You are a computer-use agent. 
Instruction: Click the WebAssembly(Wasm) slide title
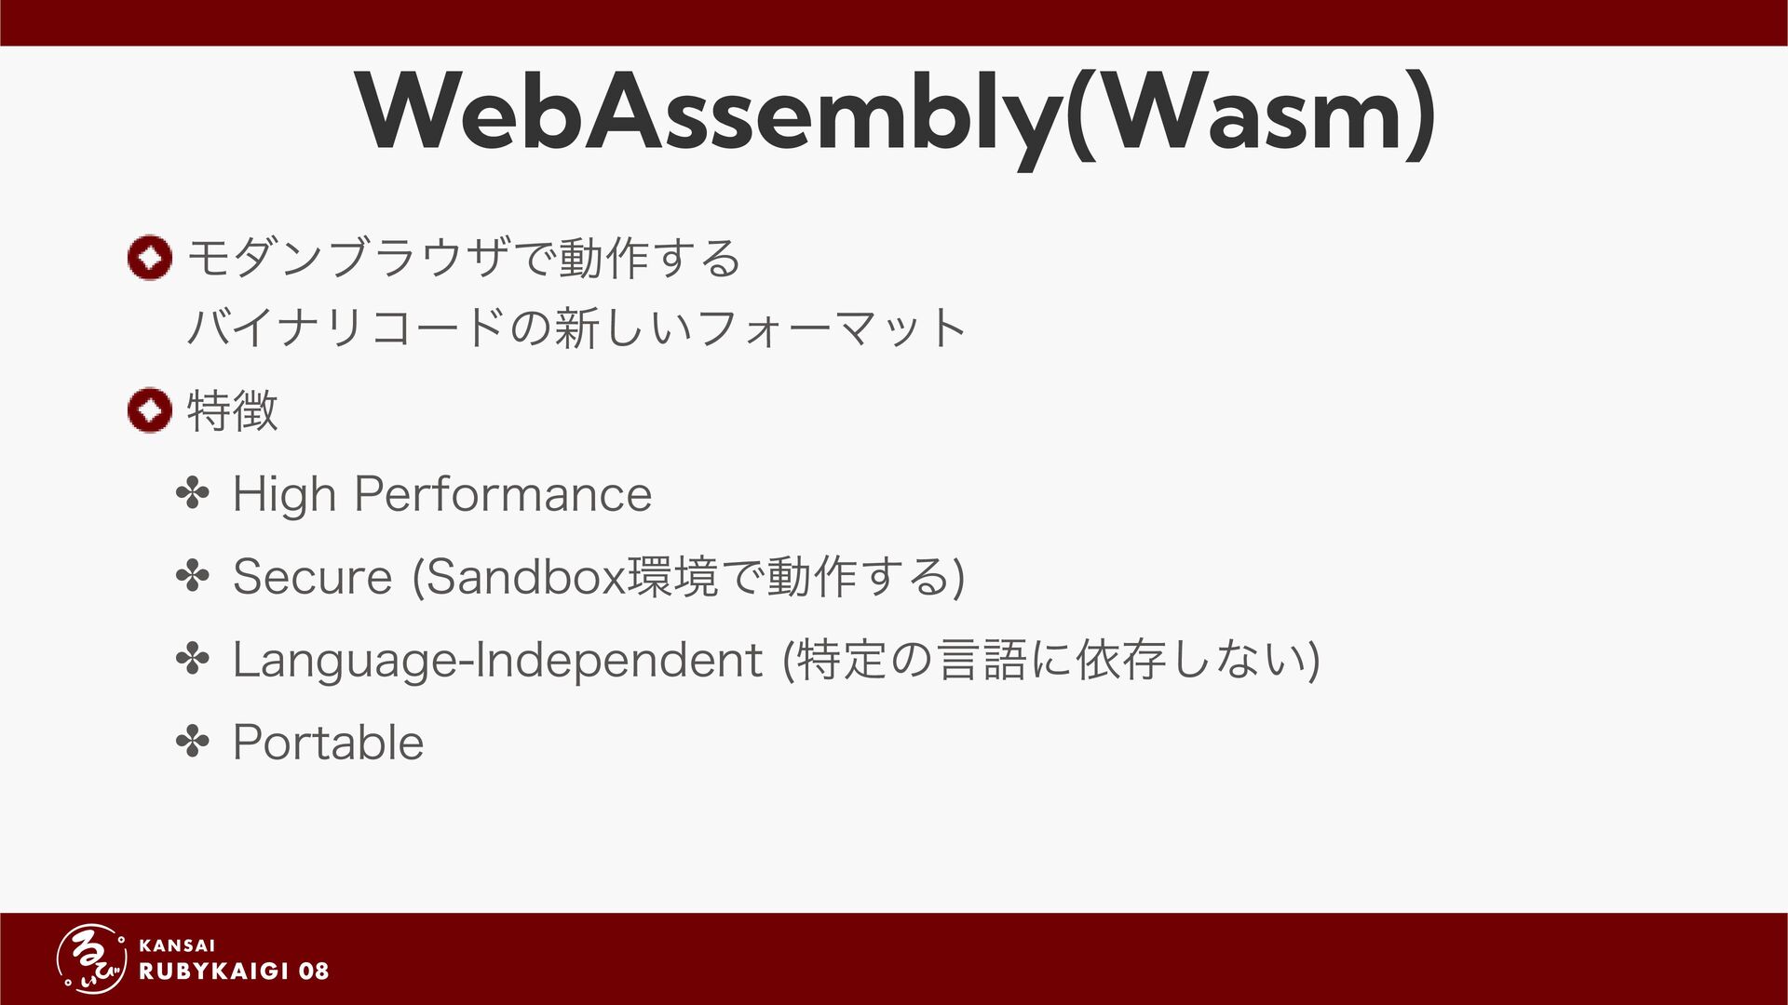[895, 115]
